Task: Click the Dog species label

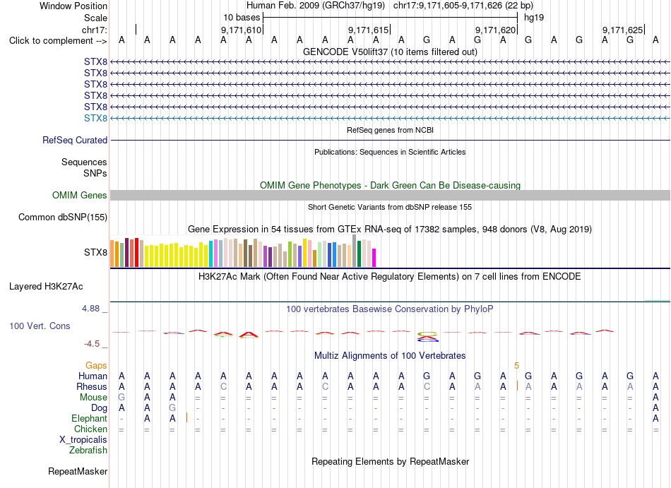Action: (x=99, y=408)
